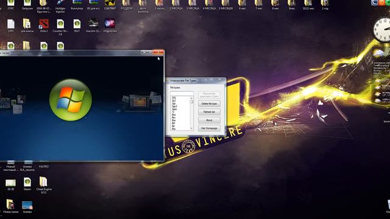This screenshot has height=219, width=390.
Task: Click the Refresh list button
Action: pyautogui.click(x=209, y=112)
